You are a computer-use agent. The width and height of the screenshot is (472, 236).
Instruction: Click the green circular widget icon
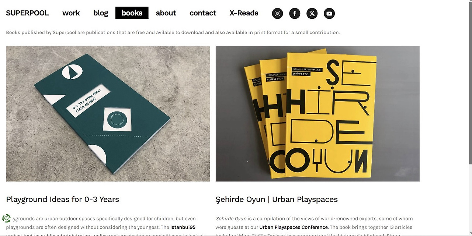pyautogui.click(x=6, y=218)
